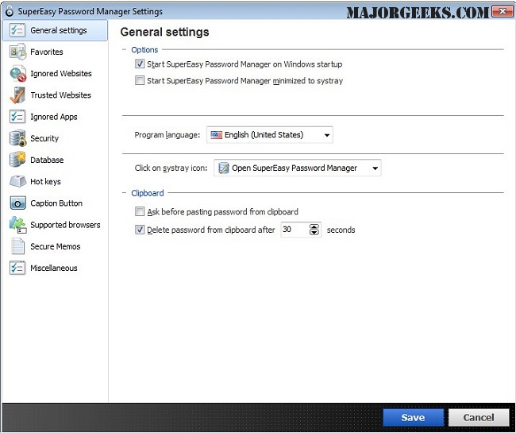Image resolution: width=516 pixels, height=433 pixels.
Task: Click English (United States) language value
Action: pos(264,135)
